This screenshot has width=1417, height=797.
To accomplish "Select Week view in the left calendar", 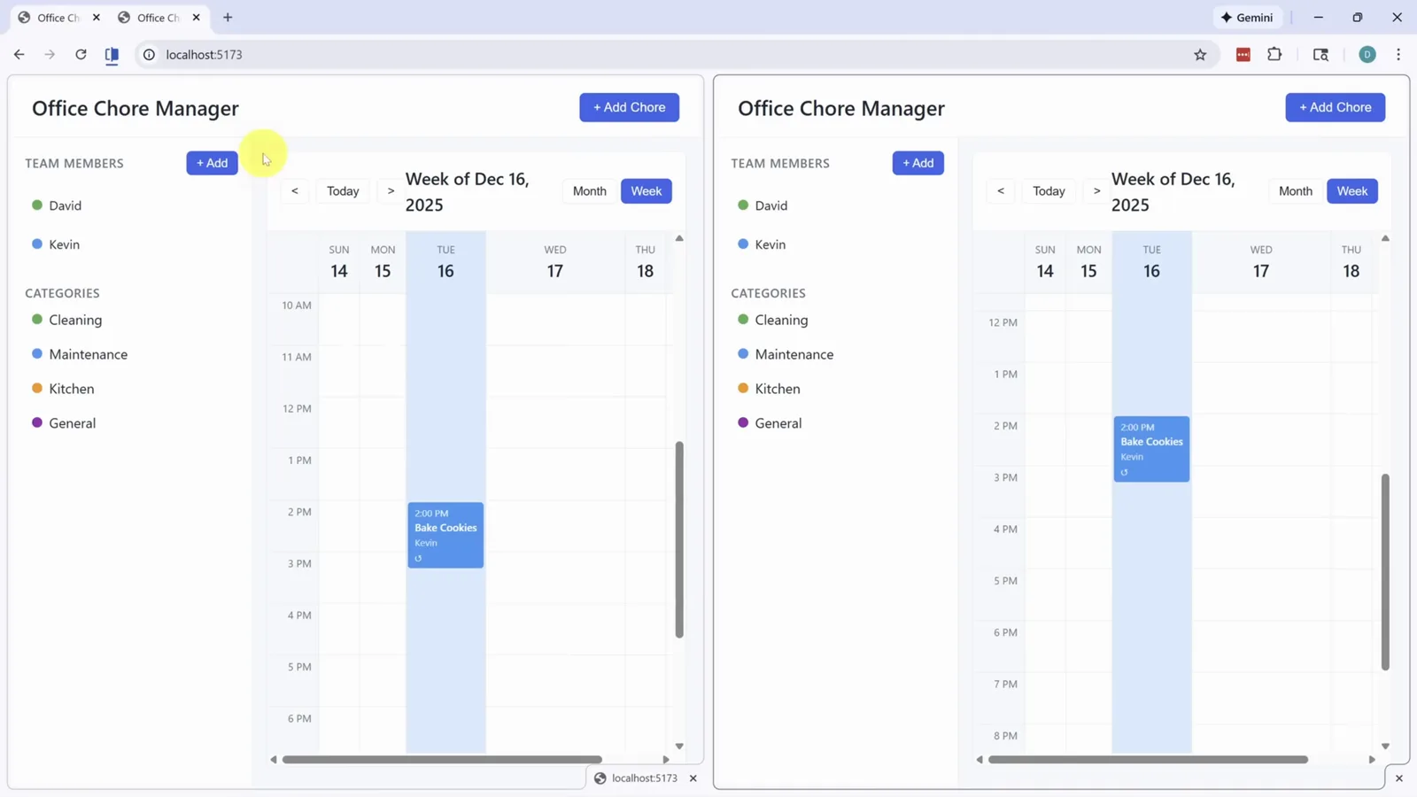I will (x=646, y=191).
